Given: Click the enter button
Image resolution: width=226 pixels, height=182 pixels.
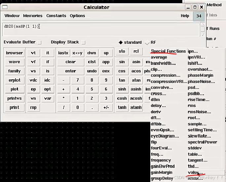Looking at the screenshot, I should [x=71, y=71].
